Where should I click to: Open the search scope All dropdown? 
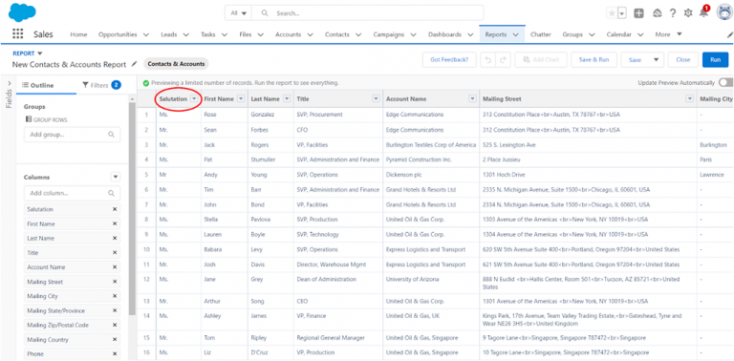238,13
